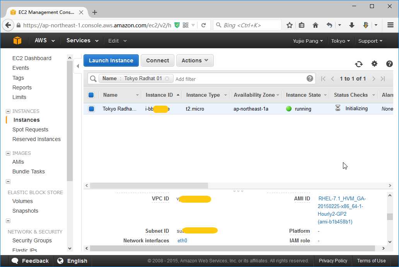
Task: Go to first page of results
Action: (x=323, y=79)
